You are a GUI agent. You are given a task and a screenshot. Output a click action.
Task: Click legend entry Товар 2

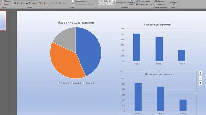click(76, 83)
